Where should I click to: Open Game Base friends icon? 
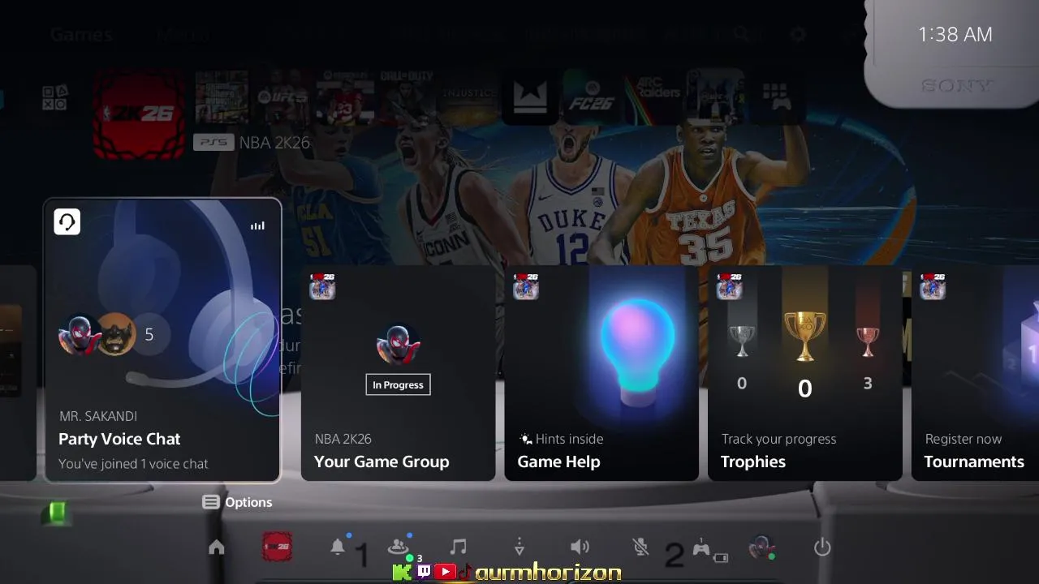[398, 547]
